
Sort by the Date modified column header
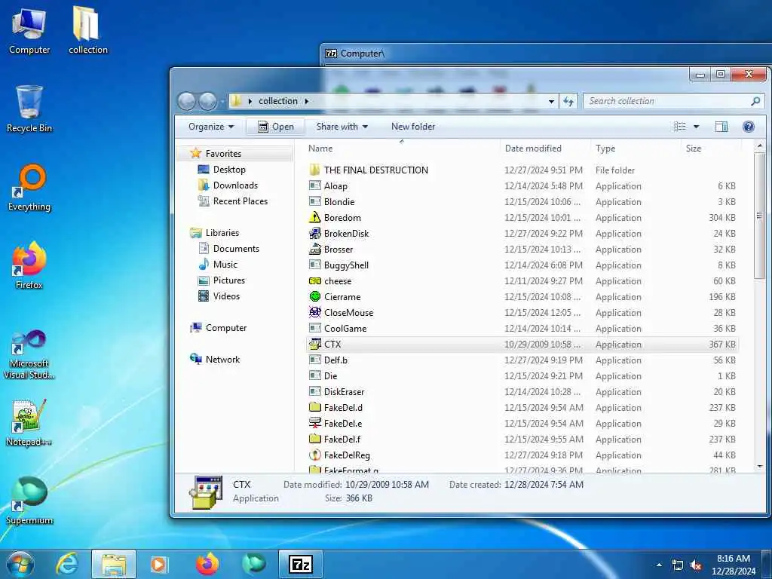tap(546, 149)
